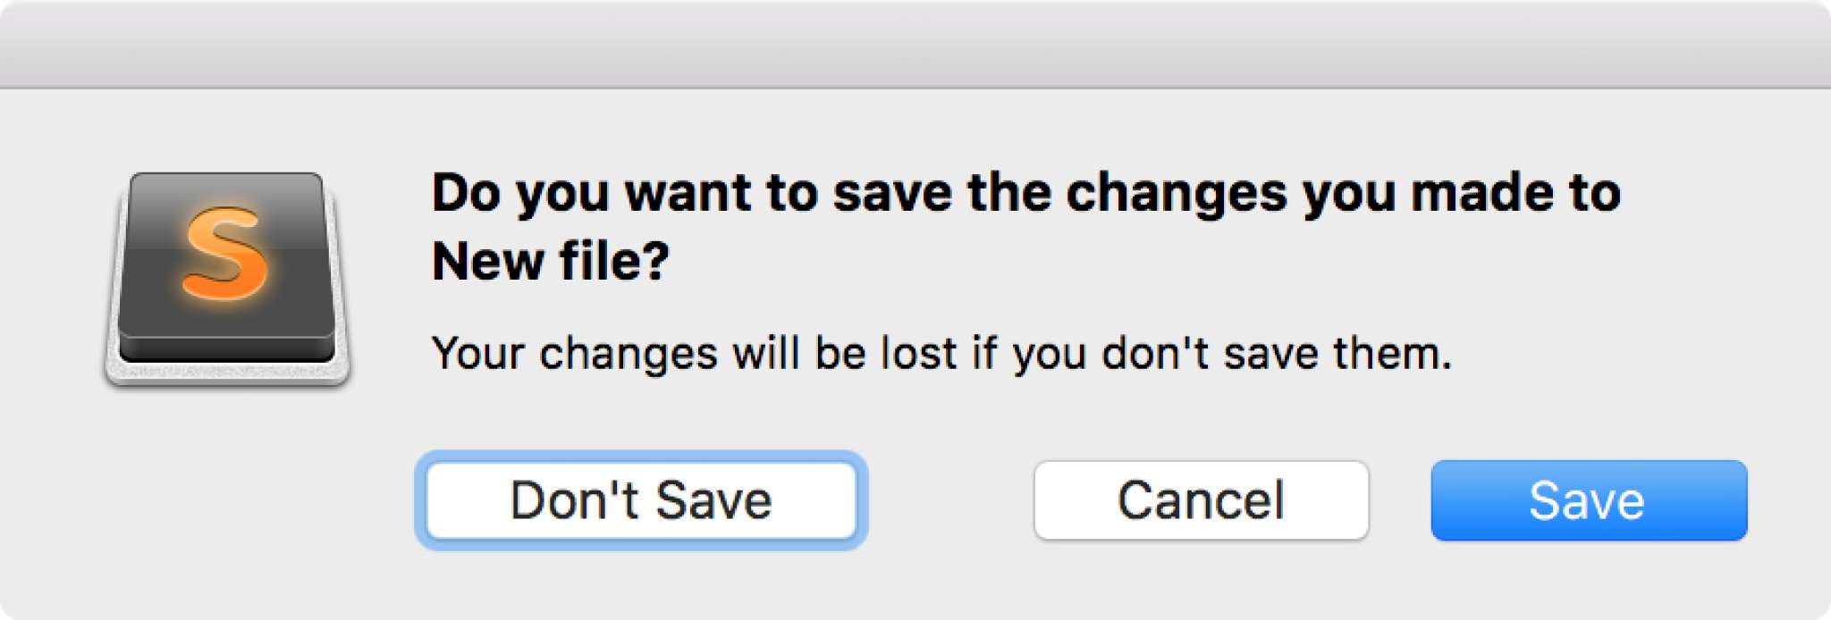Click the top bar above the dialog

[915, 45]
